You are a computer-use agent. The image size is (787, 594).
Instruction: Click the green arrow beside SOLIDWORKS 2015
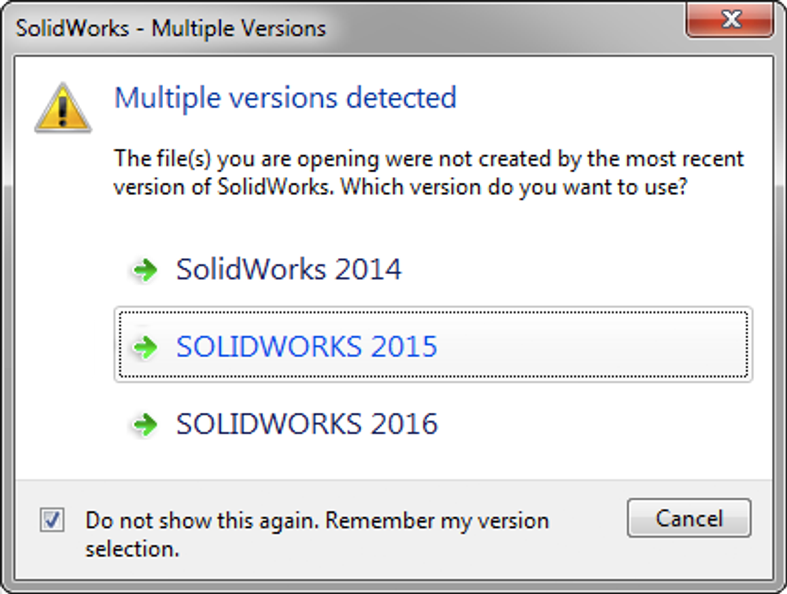coord(145,347)
